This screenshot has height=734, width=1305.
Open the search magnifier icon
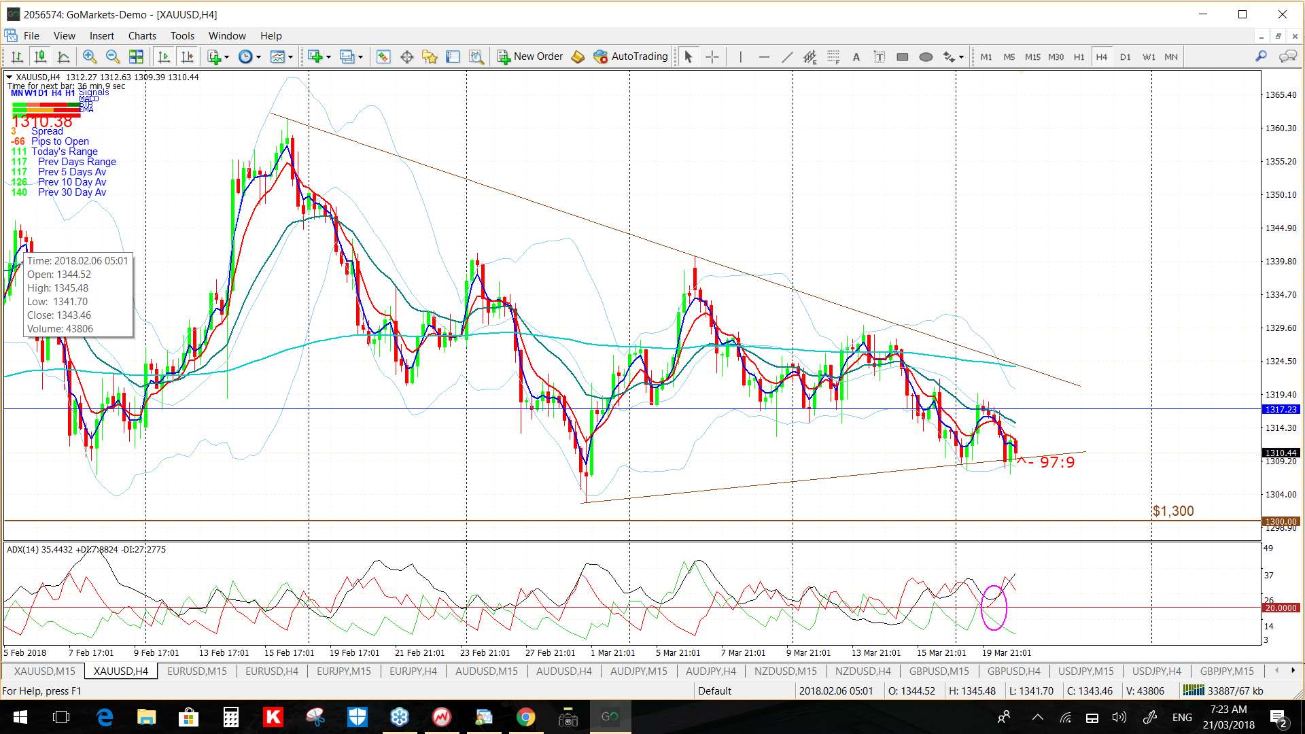click(1261, 56)
